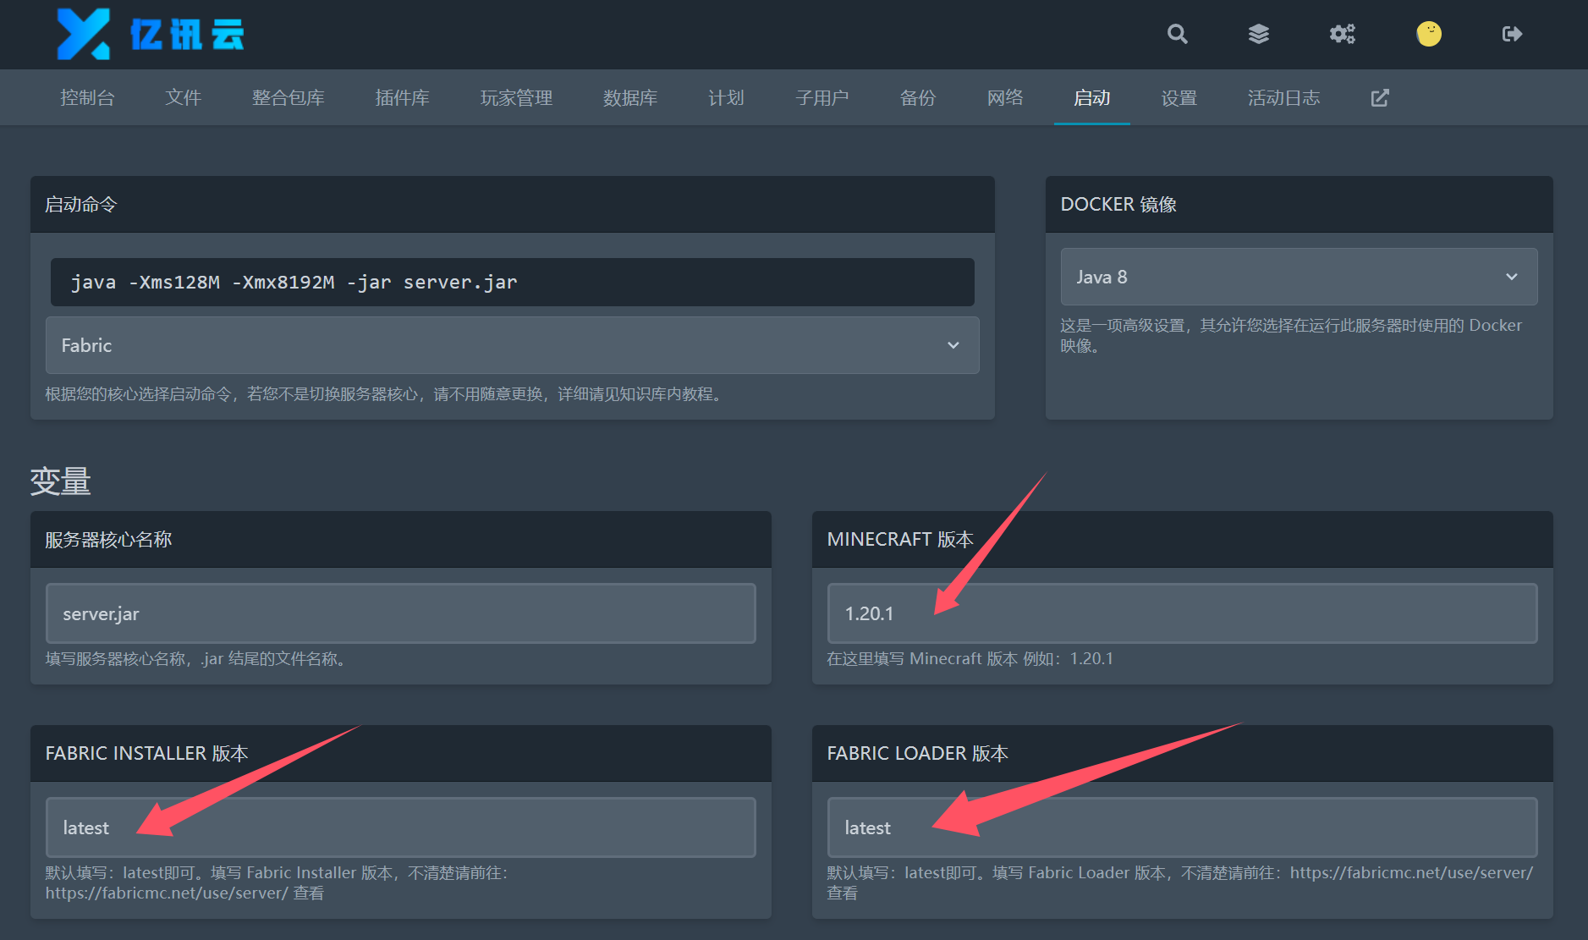Click the 启动命令 panel title
1588x940 pixels.
80,205
